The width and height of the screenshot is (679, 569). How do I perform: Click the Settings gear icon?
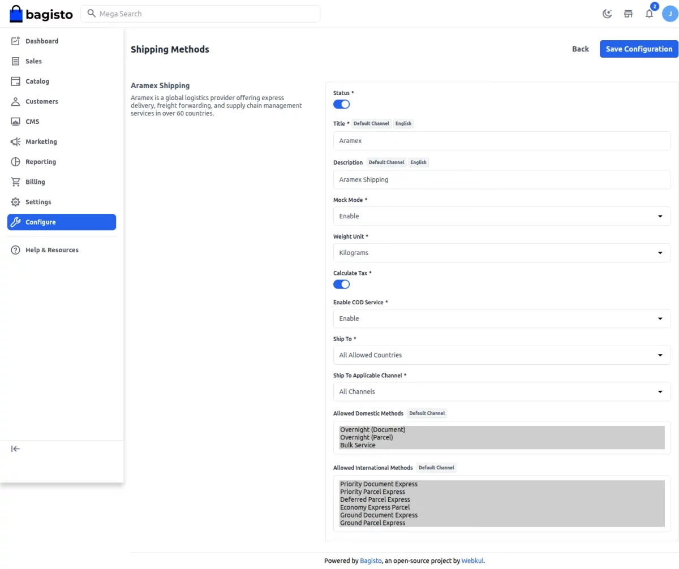(x=16, y=202)
